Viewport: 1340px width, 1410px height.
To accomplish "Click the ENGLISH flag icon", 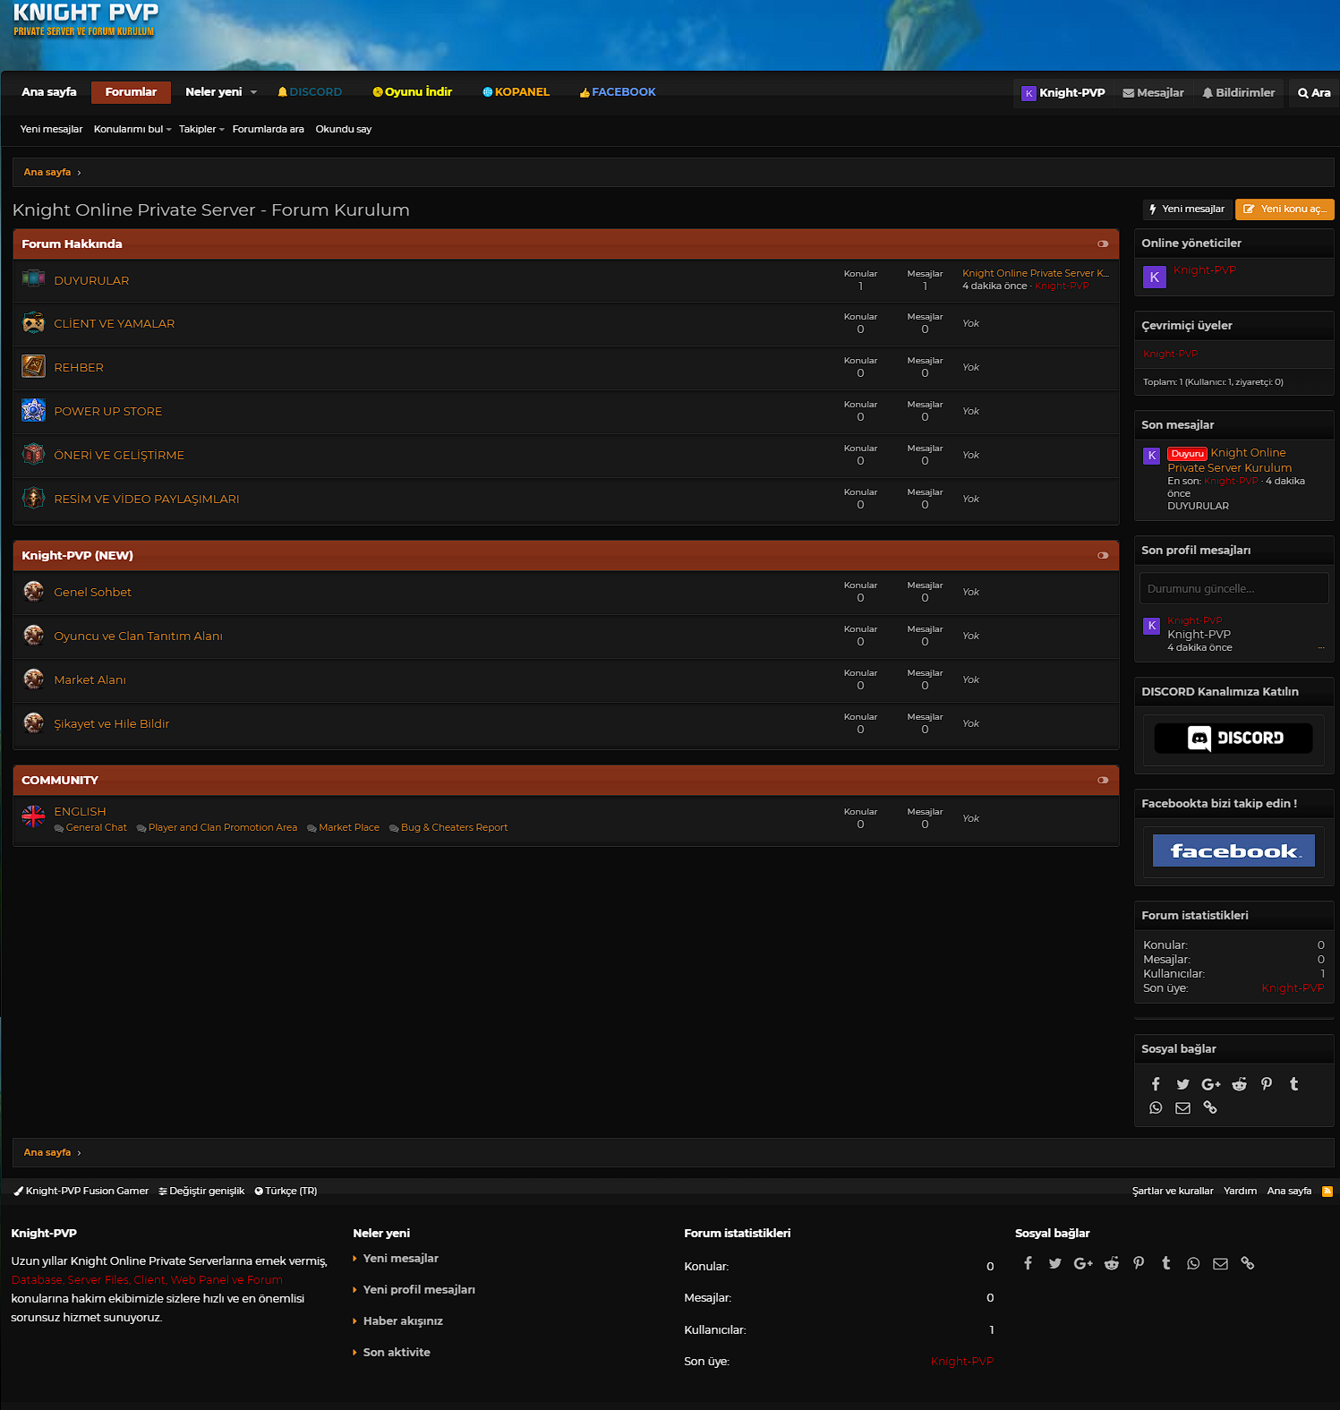I will 33,816.
